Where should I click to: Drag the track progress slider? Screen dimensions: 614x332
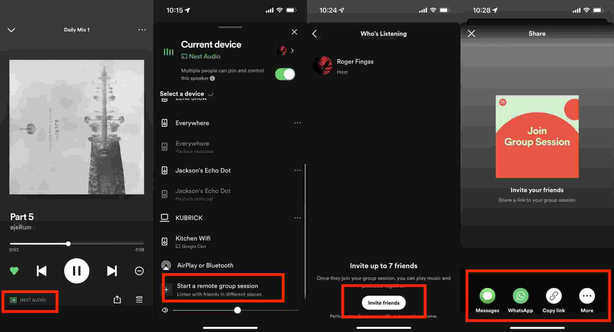pos(68,244)
